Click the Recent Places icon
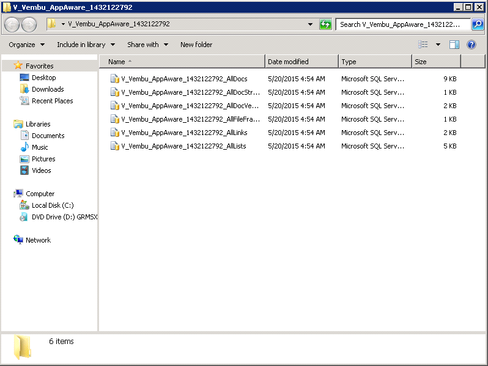The image size is (488, 366). pos(24,101)
